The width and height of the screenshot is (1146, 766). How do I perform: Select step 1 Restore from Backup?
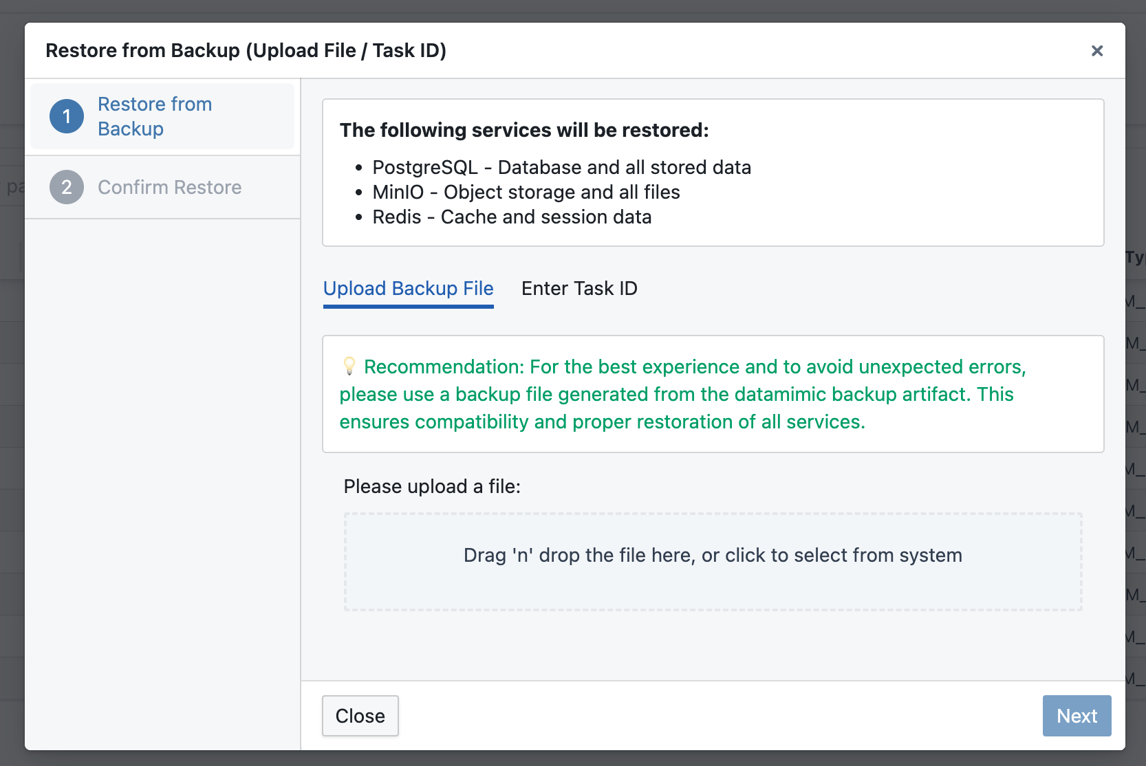[162, 116]
